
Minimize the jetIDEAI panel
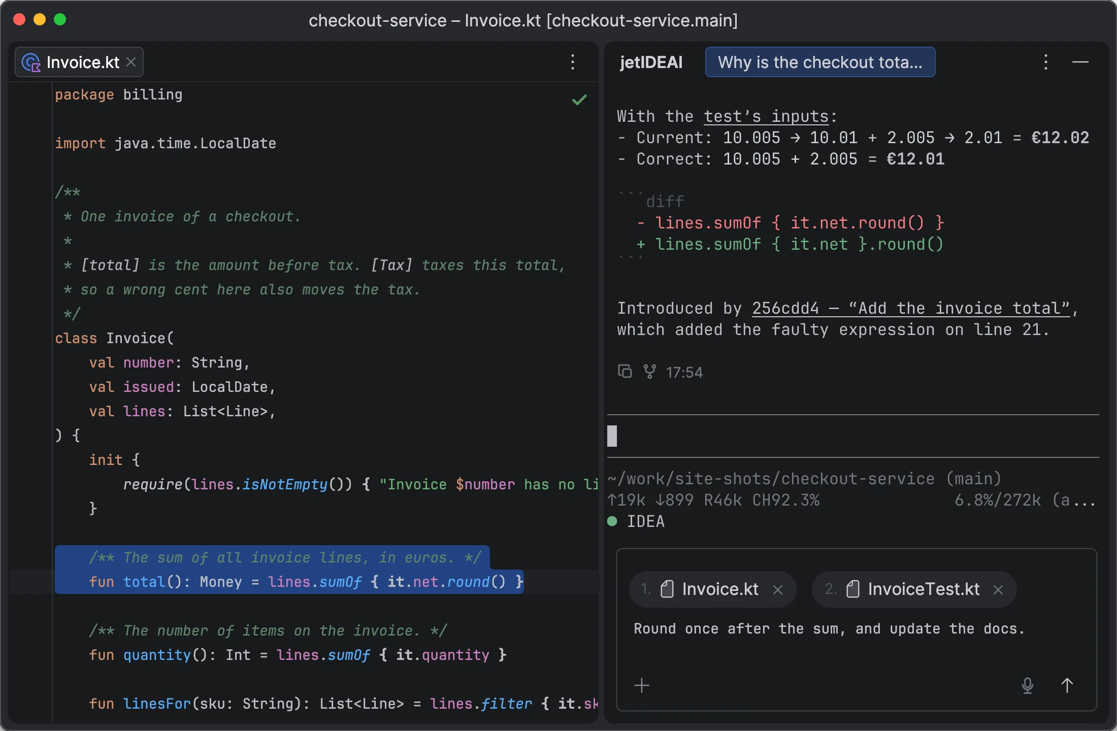1080,62
